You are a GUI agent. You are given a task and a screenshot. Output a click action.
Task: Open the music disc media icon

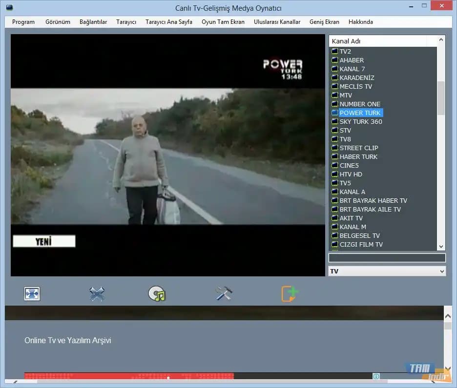click(157, 293)
